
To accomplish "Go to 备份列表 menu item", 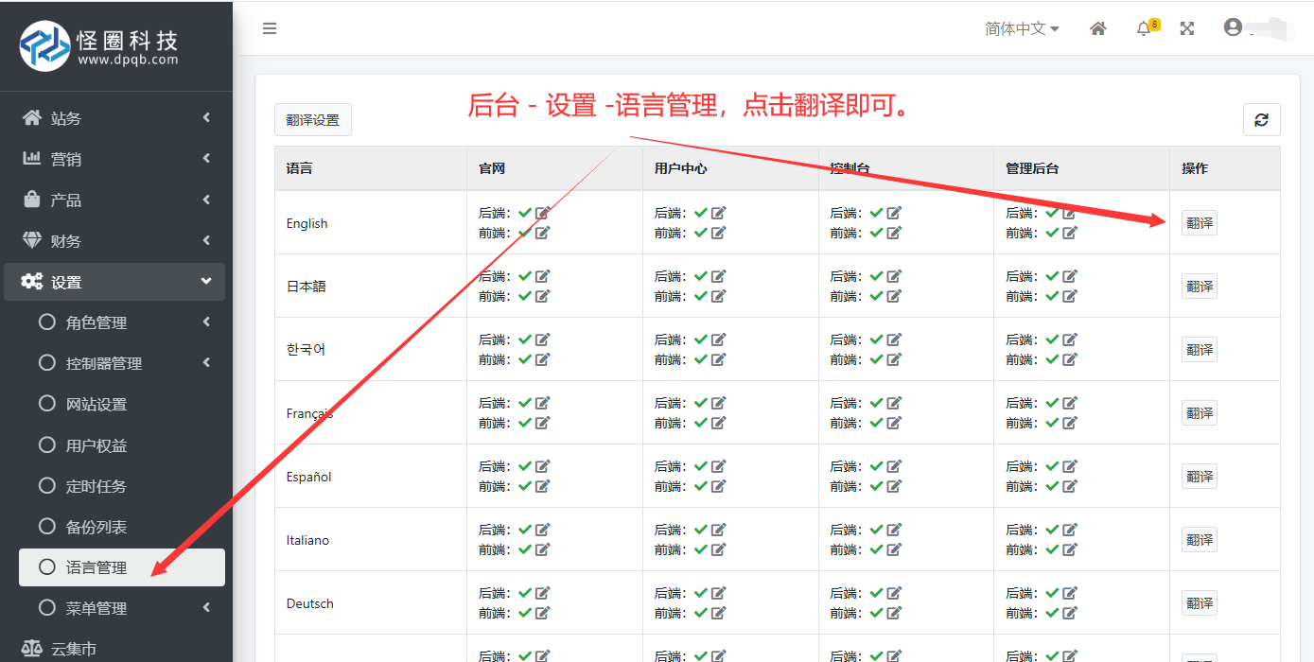I will pyautogui.click(x=96, y=527).
